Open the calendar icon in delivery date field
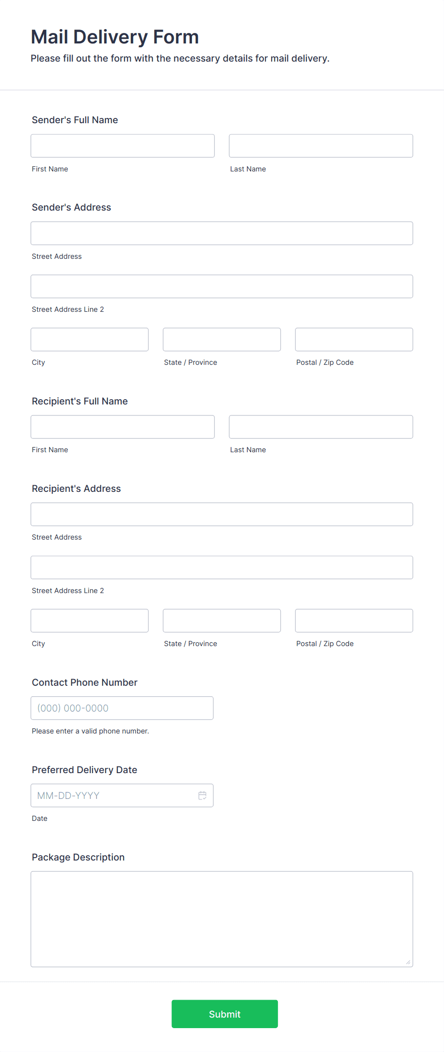Image resolution: width=444 pixels, height=1052 pixels. (x=202, y=796)
